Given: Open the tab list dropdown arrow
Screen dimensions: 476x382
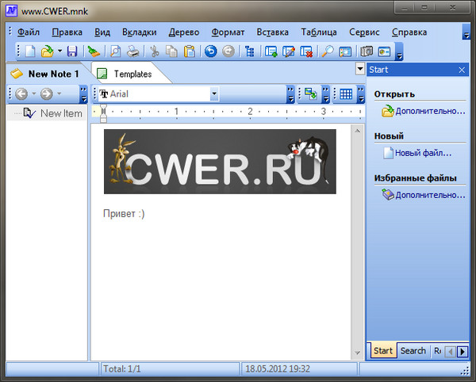Looking at the screenshot, I should [x=360, y=71].
